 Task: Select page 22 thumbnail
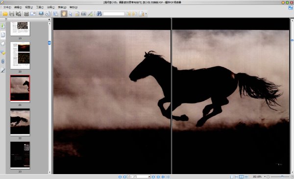(x=20, y=122)
